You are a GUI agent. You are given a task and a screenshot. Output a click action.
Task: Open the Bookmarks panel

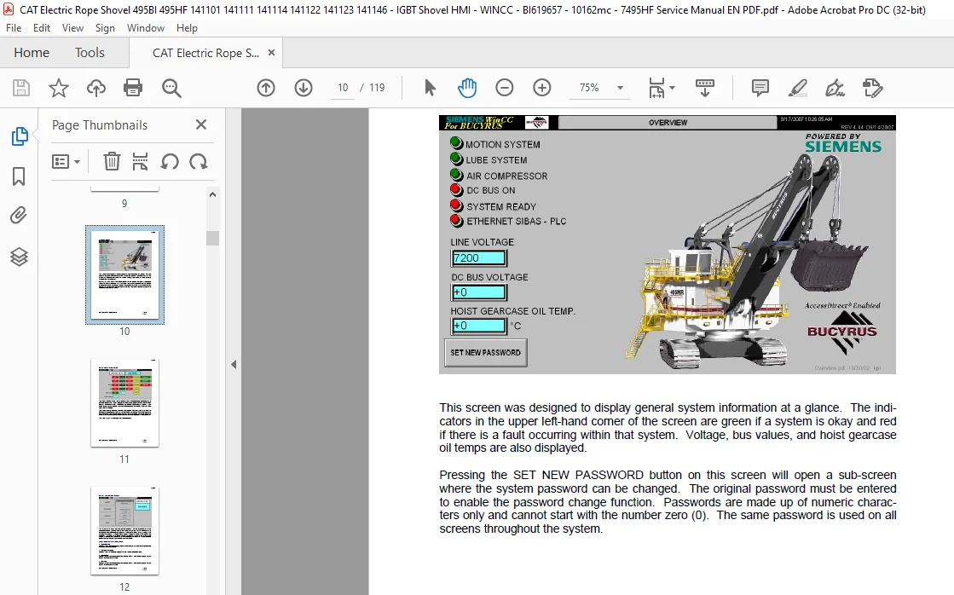tap(19, 176)
